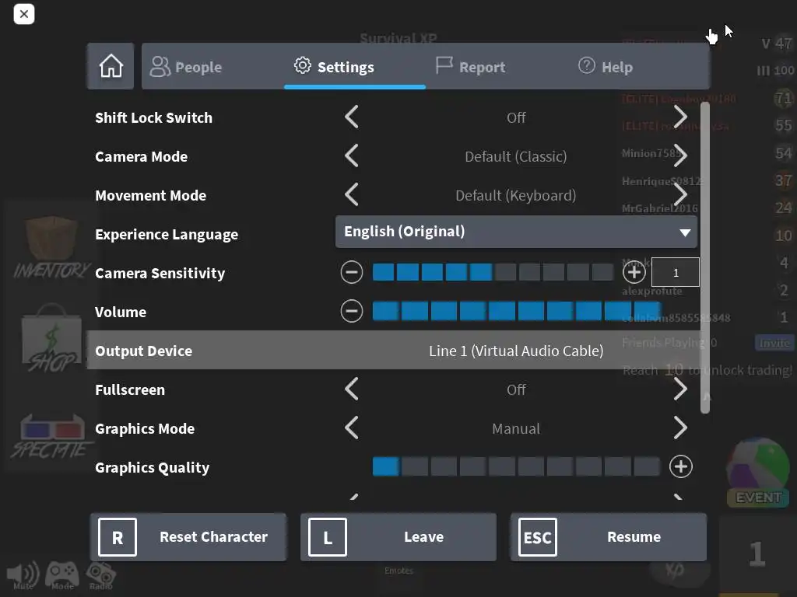Open the Radio icon
797x597 pixels.
click(100, 576)
